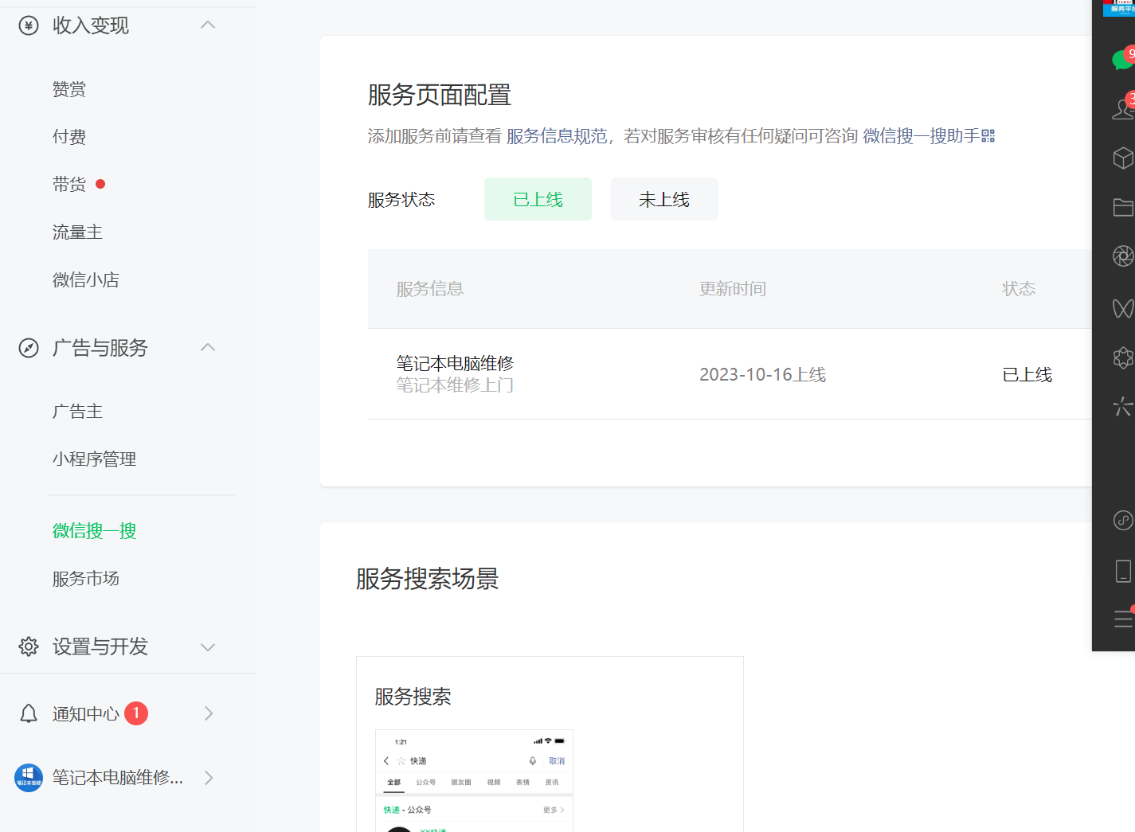Select the 未上线 status filter
The width and height of the screenshot is (1135, 832).
click(x=664, y=199)
